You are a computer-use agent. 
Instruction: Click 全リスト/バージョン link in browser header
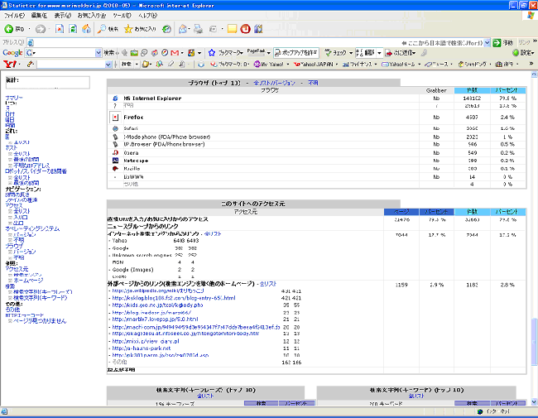tap(274, 83)
